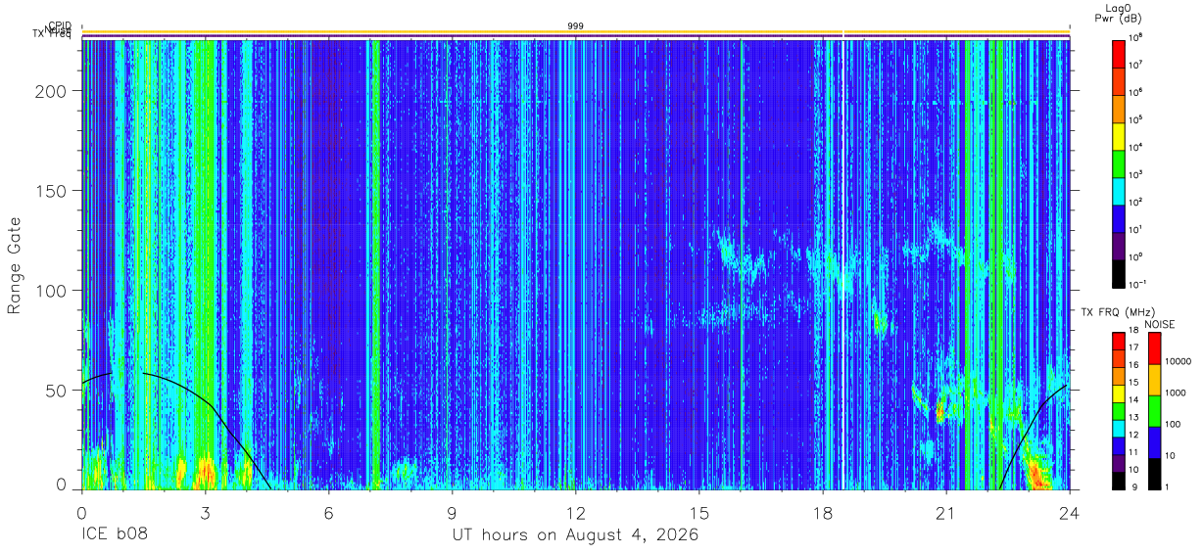Click the '24' tick on the UT hours axis
1203x555 pixels.
1069,511
